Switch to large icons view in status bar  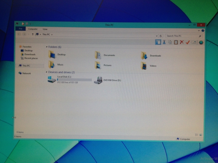(x=201, y=135)
